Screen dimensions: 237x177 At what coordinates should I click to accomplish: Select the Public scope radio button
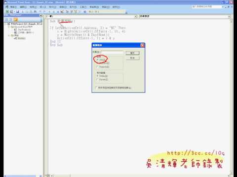tap(97, 76)
